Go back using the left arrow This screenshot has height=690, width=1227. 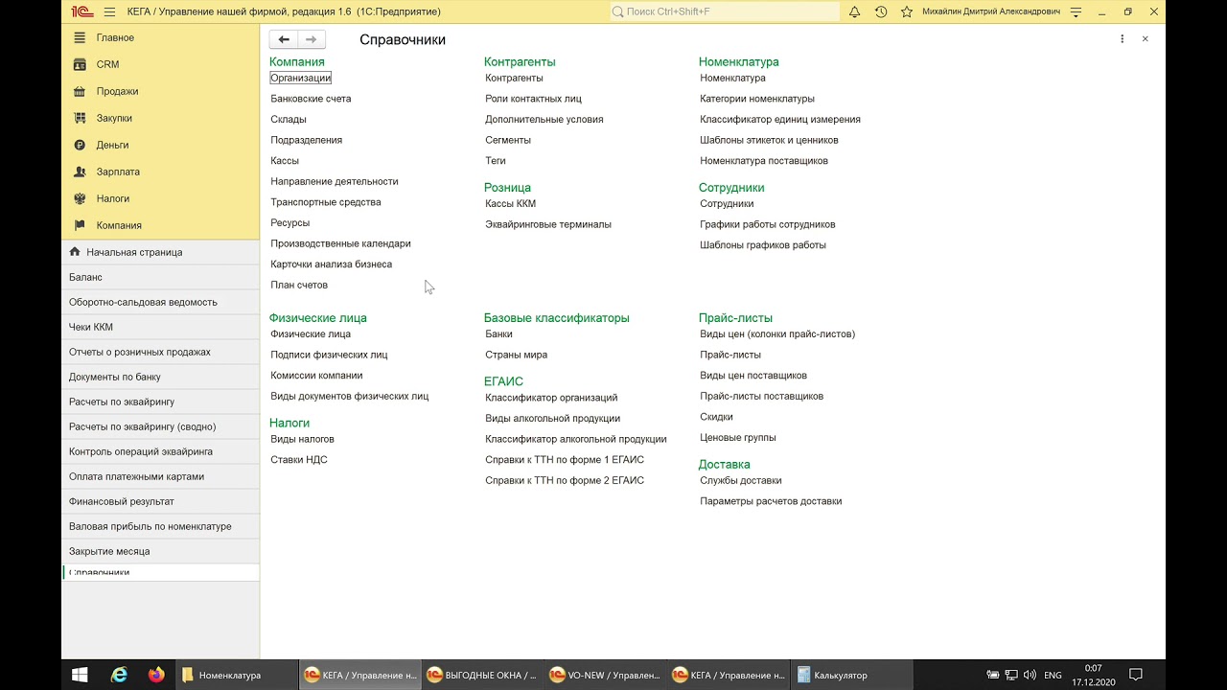pos(284,39)
